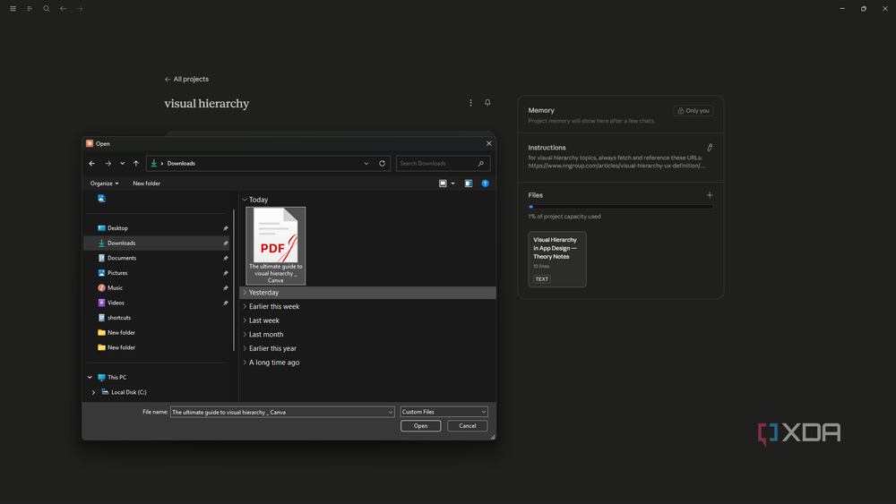Expand the Last month group
Image resolution: width=896 pixels, height=504 pixels.
(x=245, y=335)
